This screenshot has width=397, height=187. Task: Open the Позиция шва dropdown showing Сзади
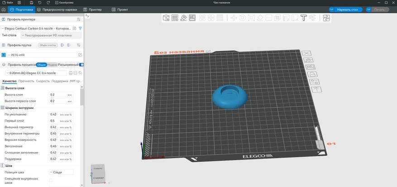pos(61,172)
